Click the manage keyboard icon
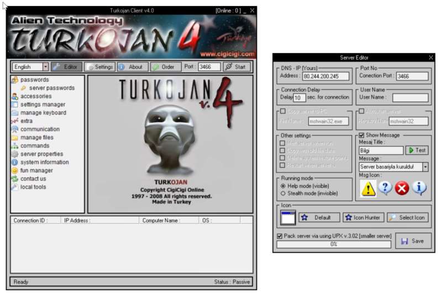Viewport: 442px width, 297px height. 15,113
